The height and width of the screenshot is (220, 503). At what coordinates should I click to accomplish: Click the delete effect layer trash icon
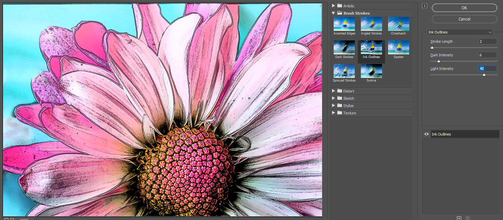[x=468, y=218]
